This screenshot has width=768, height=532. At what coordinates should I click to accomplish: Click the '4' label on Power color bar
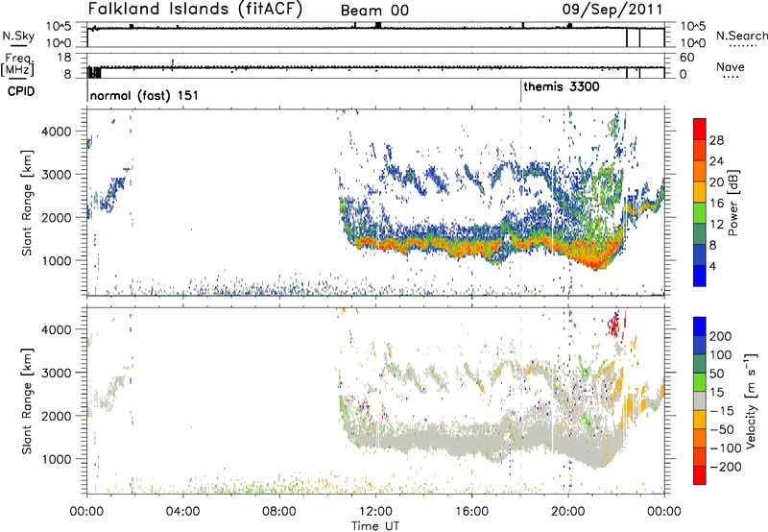point(713,266)
